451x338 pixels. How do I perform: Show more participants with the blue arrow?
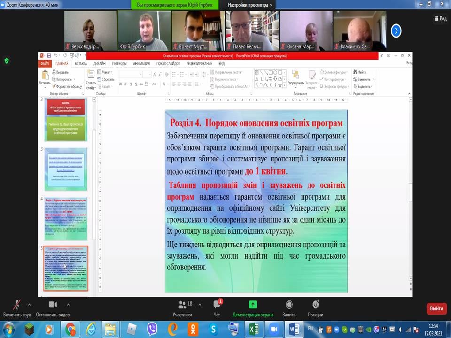tap(397, 31)
